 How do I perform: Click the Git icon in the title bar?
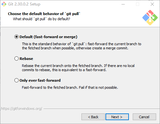(x=4, y=4)
